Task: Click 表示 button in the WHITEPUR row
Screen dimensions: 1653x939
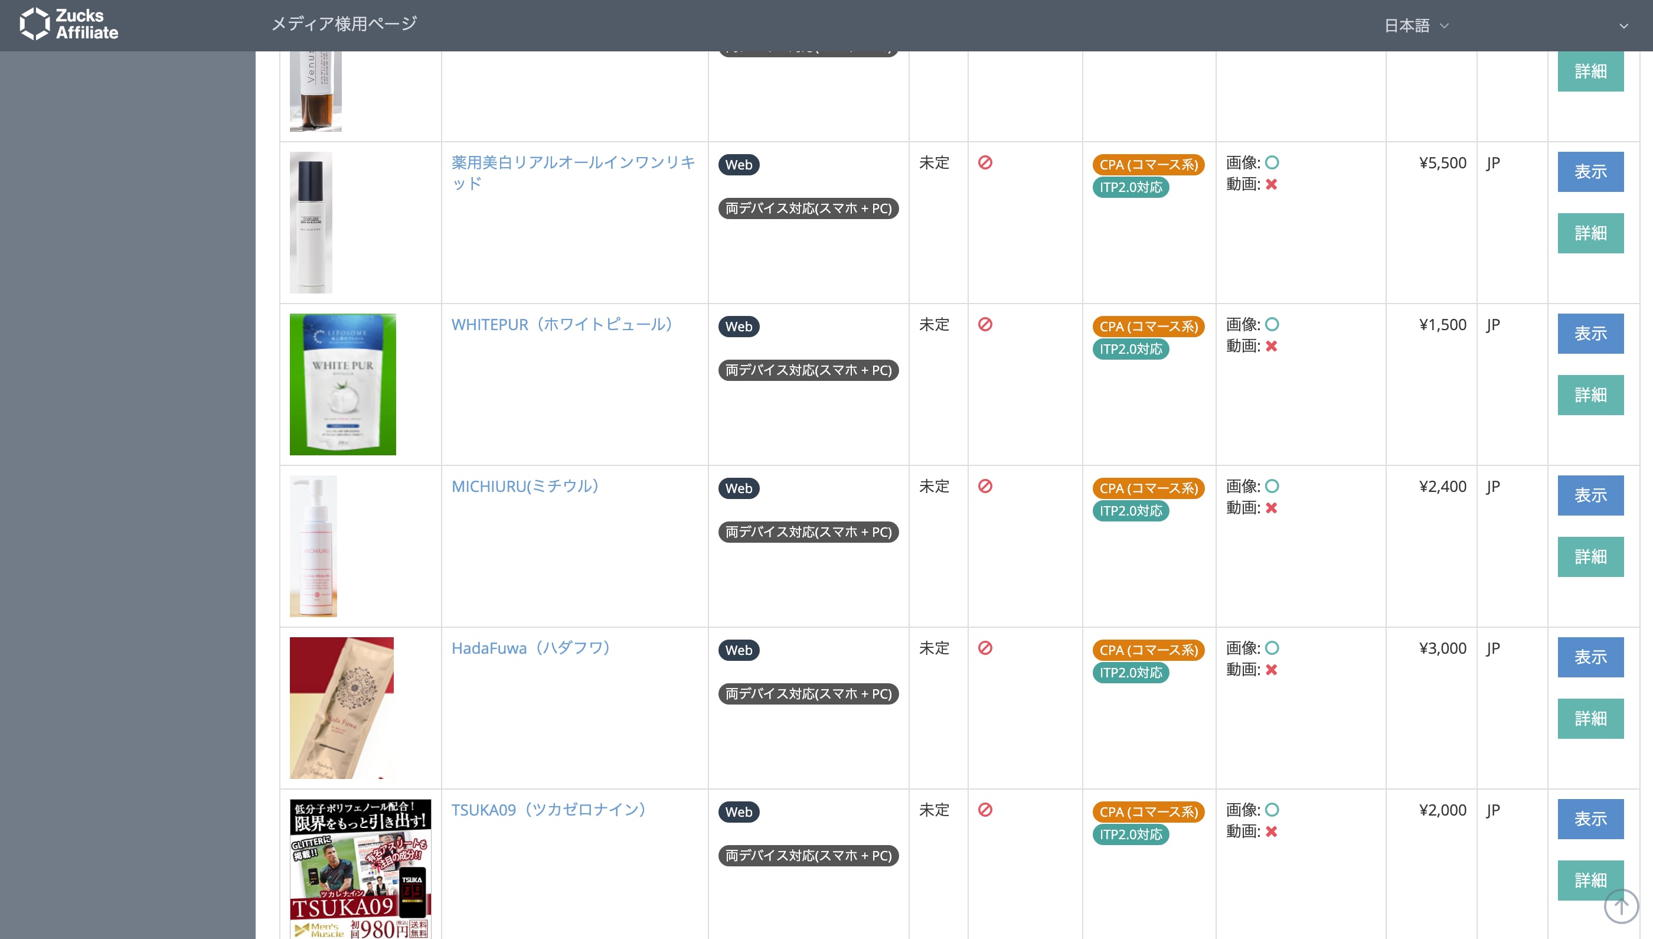Action: click(1590, 334)
